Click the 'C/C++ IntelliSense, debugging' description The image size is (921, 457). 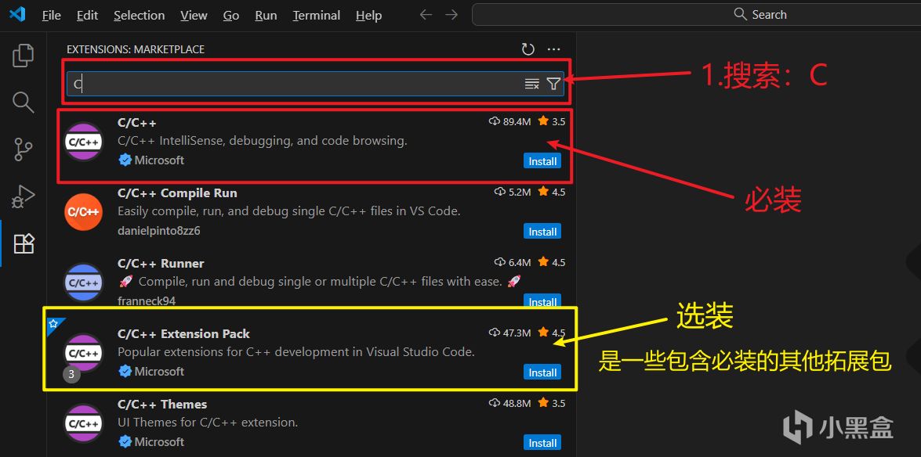263,141
